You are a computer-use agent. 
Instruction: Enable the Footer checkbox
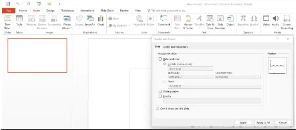coord(160,96)
